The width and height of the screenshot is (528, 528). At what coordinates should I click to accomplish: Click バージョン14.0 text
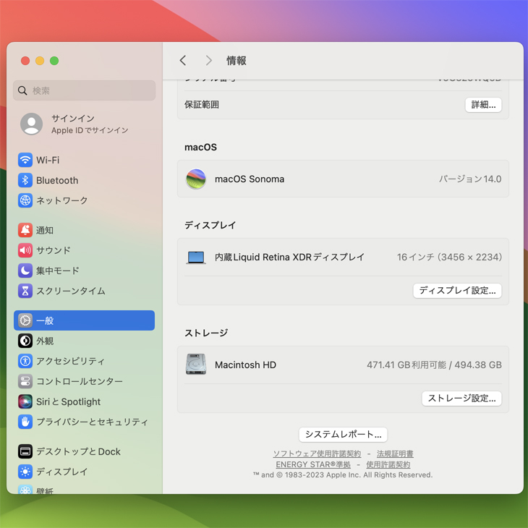click(470, 179)
